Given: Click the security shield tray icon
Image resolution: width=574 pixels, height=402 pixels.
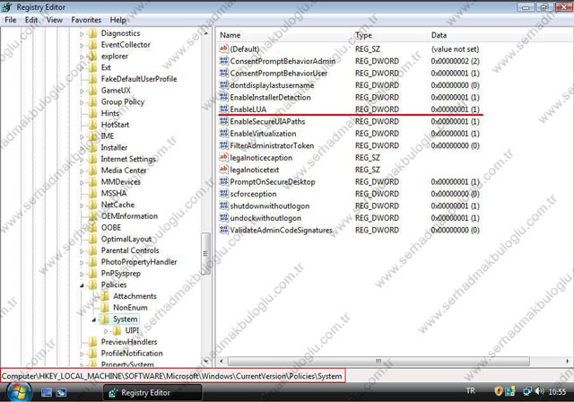Looking at the screenshot, I should 499,391.
